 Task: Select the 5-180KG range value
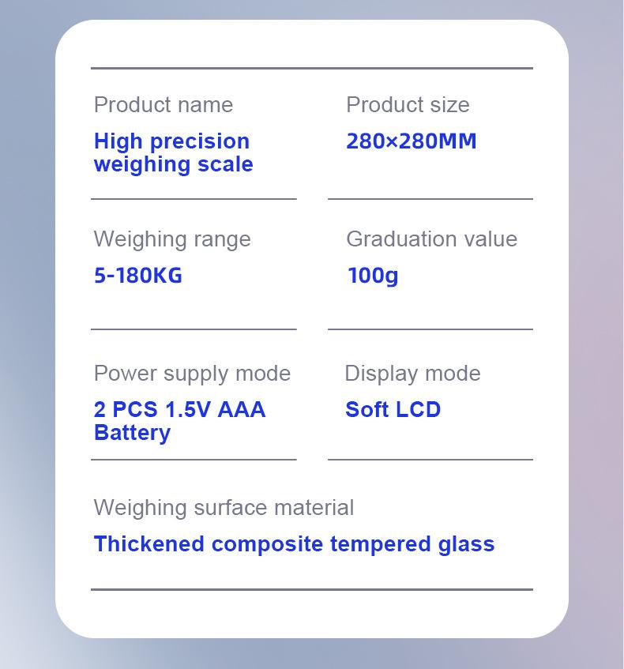tap(137, 276)
